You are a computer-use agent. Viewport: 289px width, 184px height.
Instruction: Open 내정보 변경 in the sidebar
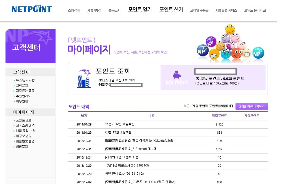(x=24, y=136)
